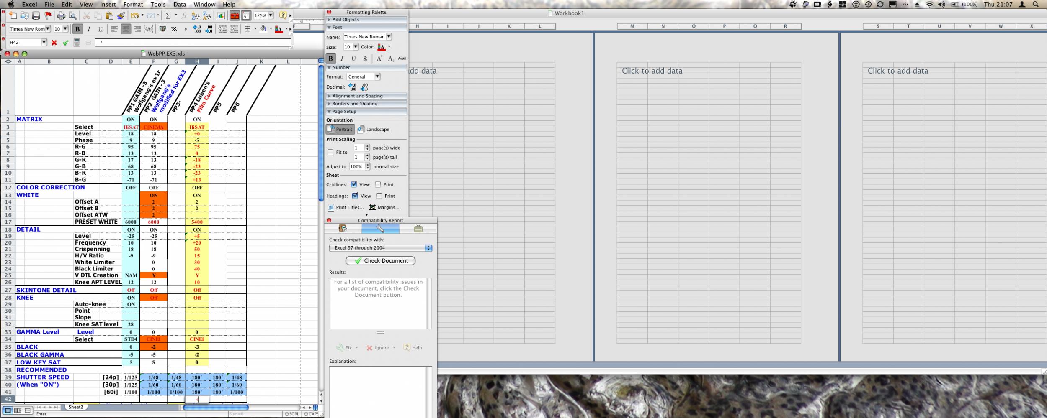Enable the Fit to checkbox
Viewport: 1047px width, 418px height.
[x=330, y=153]
